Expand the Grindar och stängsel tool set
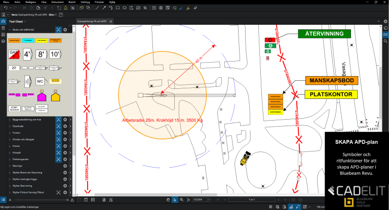The height and width of the screenshot is (210, 389). pyautogui.click(x=10, y=139)
